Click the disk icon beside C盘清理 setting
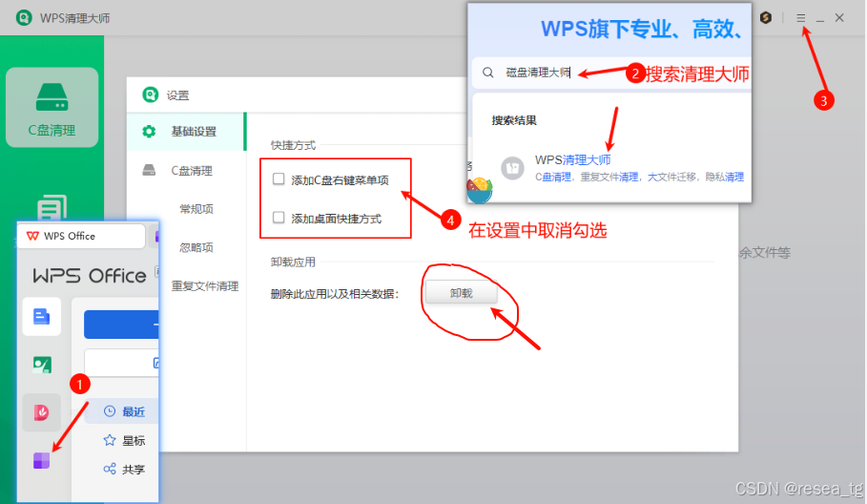The image size is (867, 504). coord(150,170)
